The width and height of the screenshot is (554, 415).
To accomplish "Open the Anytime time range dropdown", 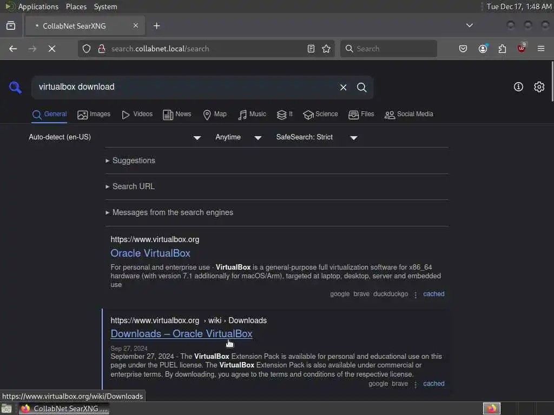I will 239,137.
